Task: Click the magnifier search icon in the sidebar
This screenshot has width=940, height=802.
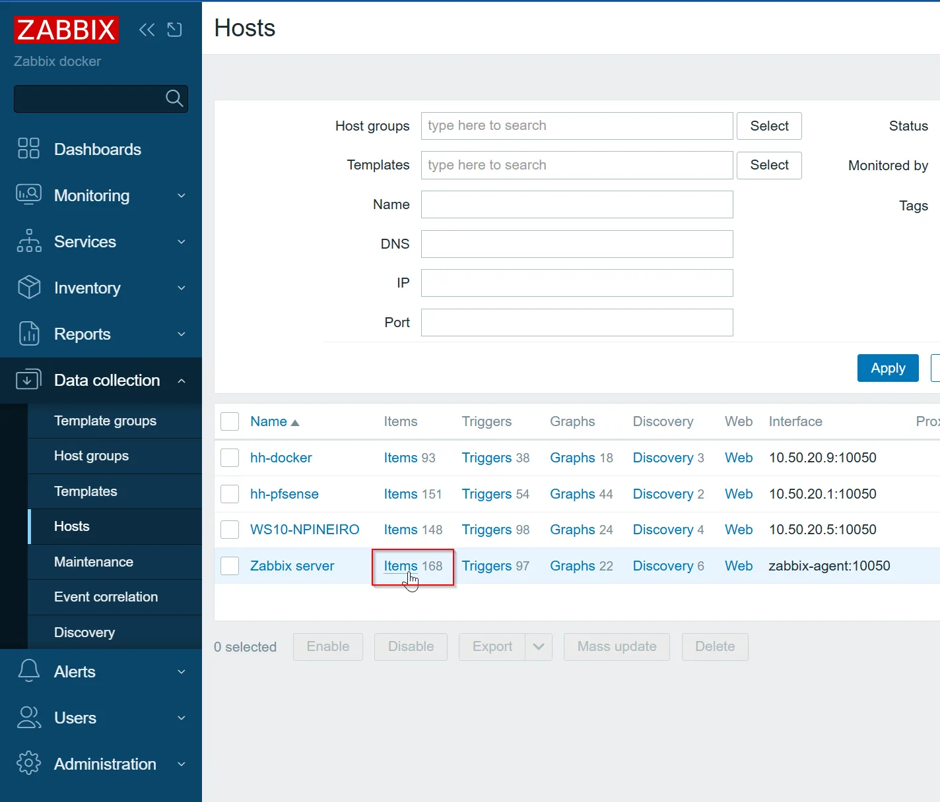Action: click(174, 98)
